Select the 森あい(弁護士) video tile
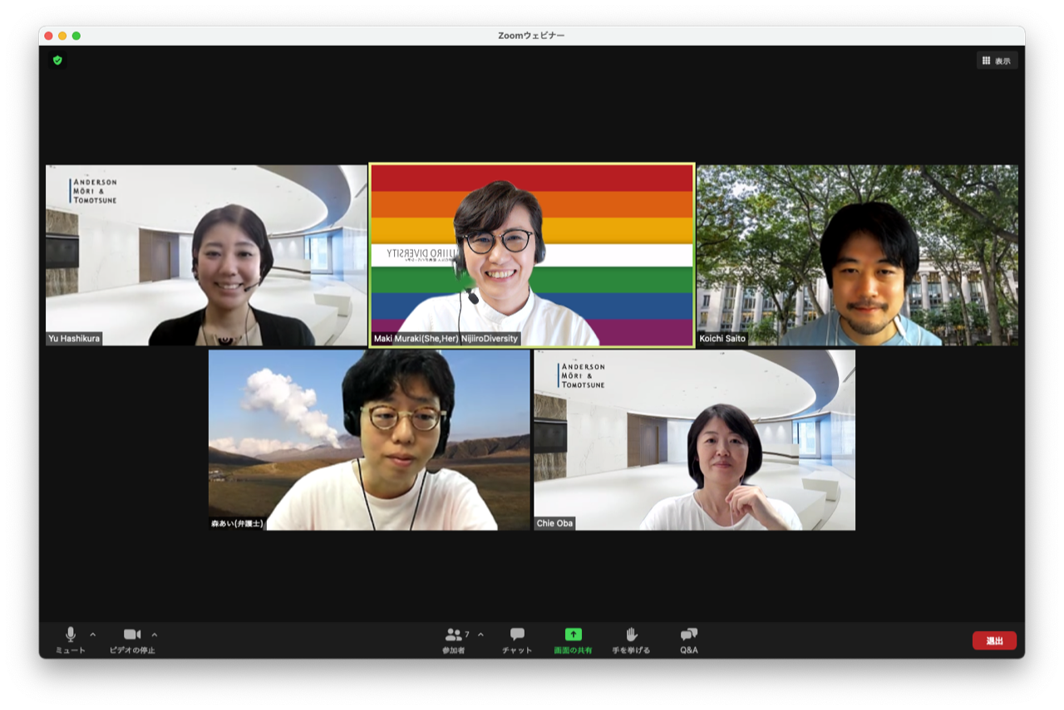 (x=369, y=439)
